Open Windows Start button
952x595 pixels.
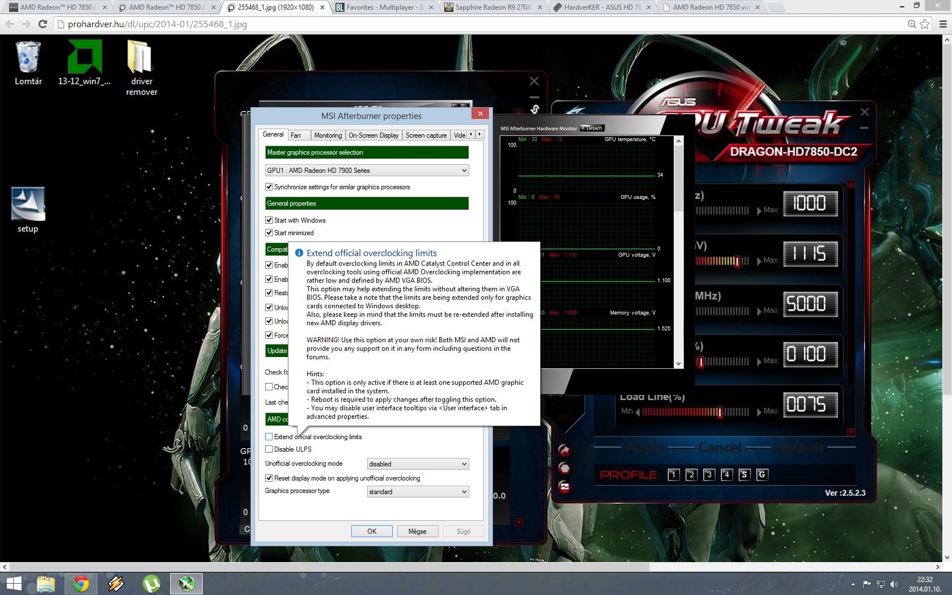[14, 584]
